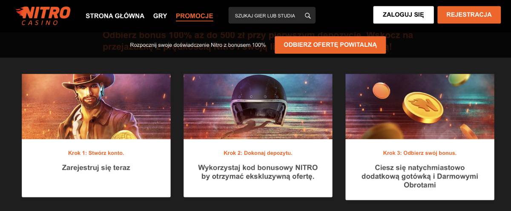Click the magnifying glass search icon
This screenshot has height=211, width=511.
coord(308,16)
